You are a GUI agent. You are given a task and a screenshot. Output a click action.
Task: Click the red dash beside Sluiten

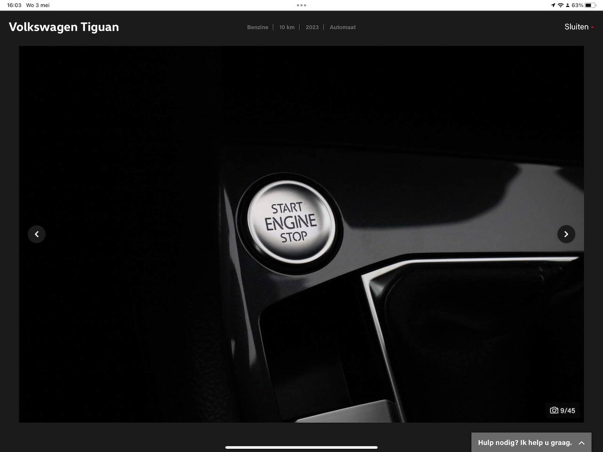[x=592, y=27]
